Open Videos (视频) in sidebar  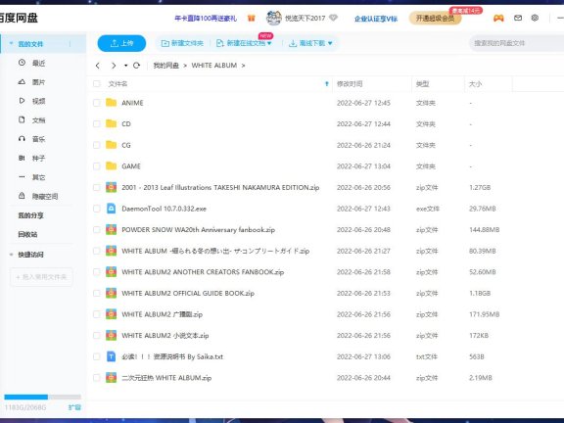[x=38, y=101]
